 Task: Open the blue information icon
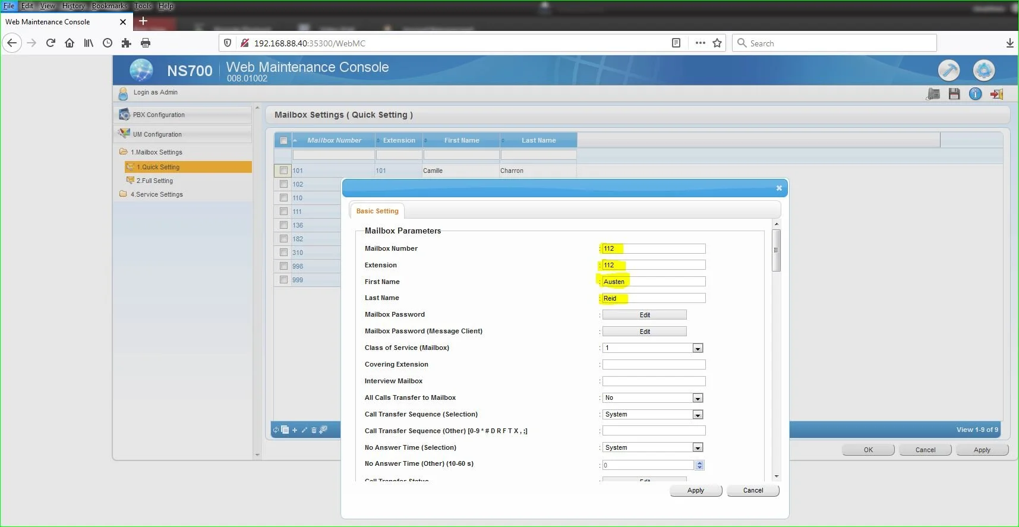click(x=975, y=94)
